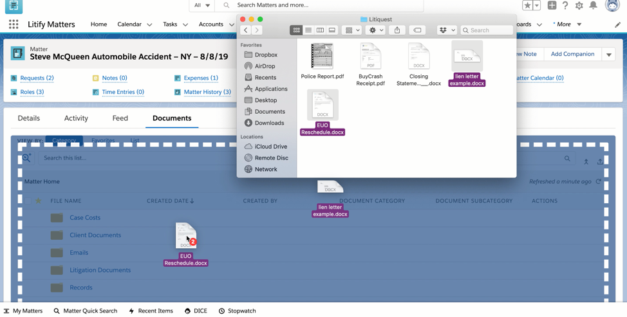The image size is (627, 317).
Task: Go forward in Finder with right arrow
Action: (x=257, y=30)
